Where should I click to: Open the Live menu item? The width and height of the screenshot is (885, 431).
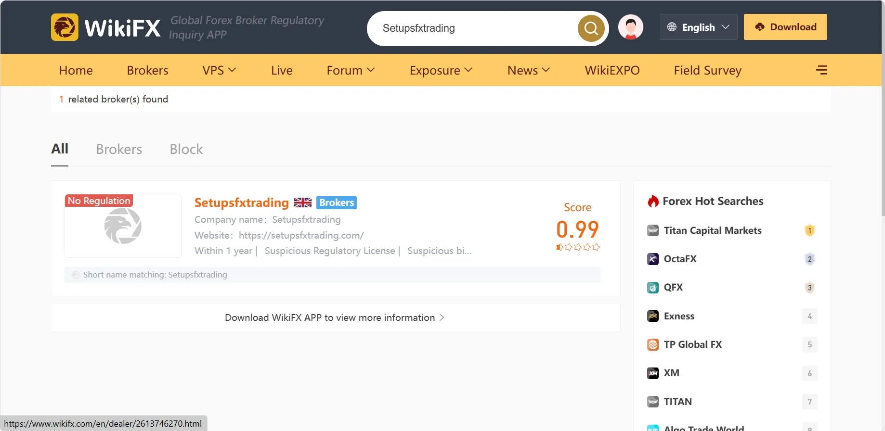click(x=282, y=70)
